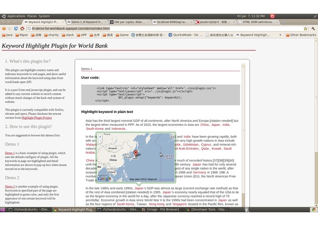Click the Google logo on map

click(104, 178)
